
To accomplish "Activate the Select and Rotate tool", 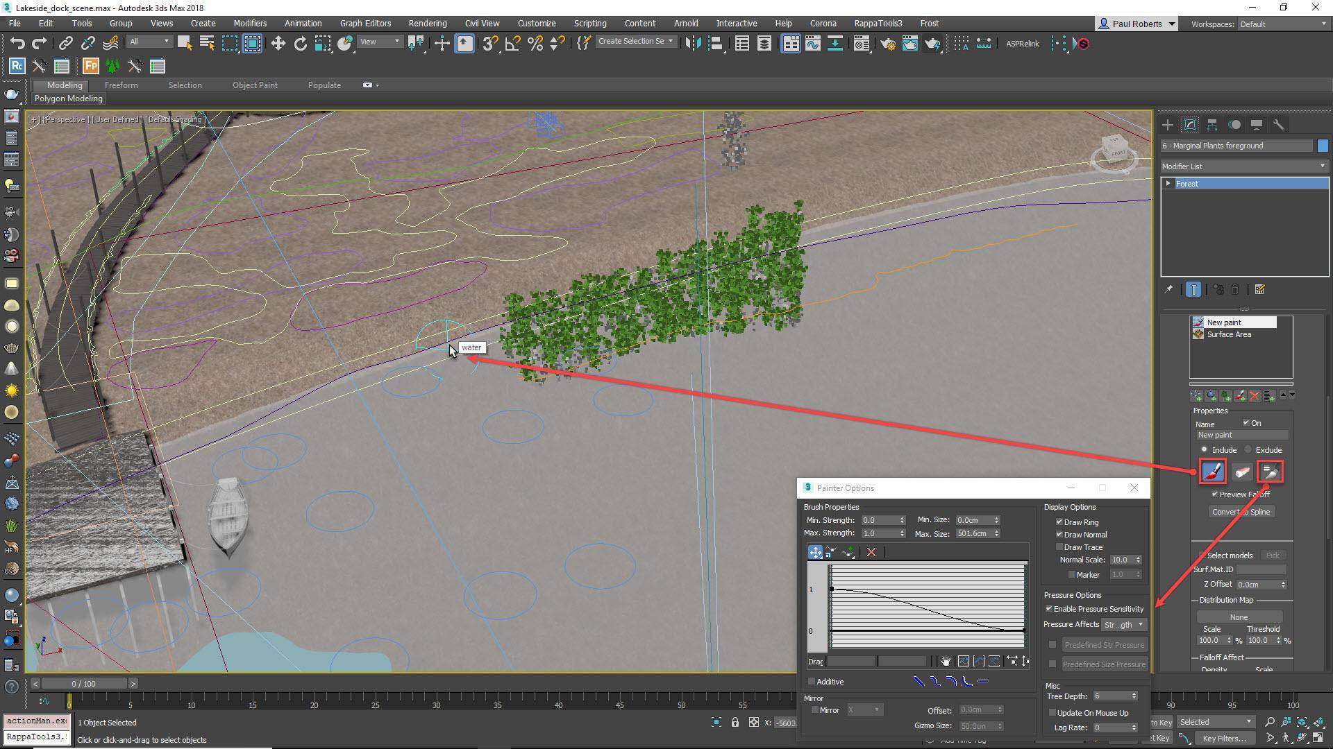I will tap(300, 43).
